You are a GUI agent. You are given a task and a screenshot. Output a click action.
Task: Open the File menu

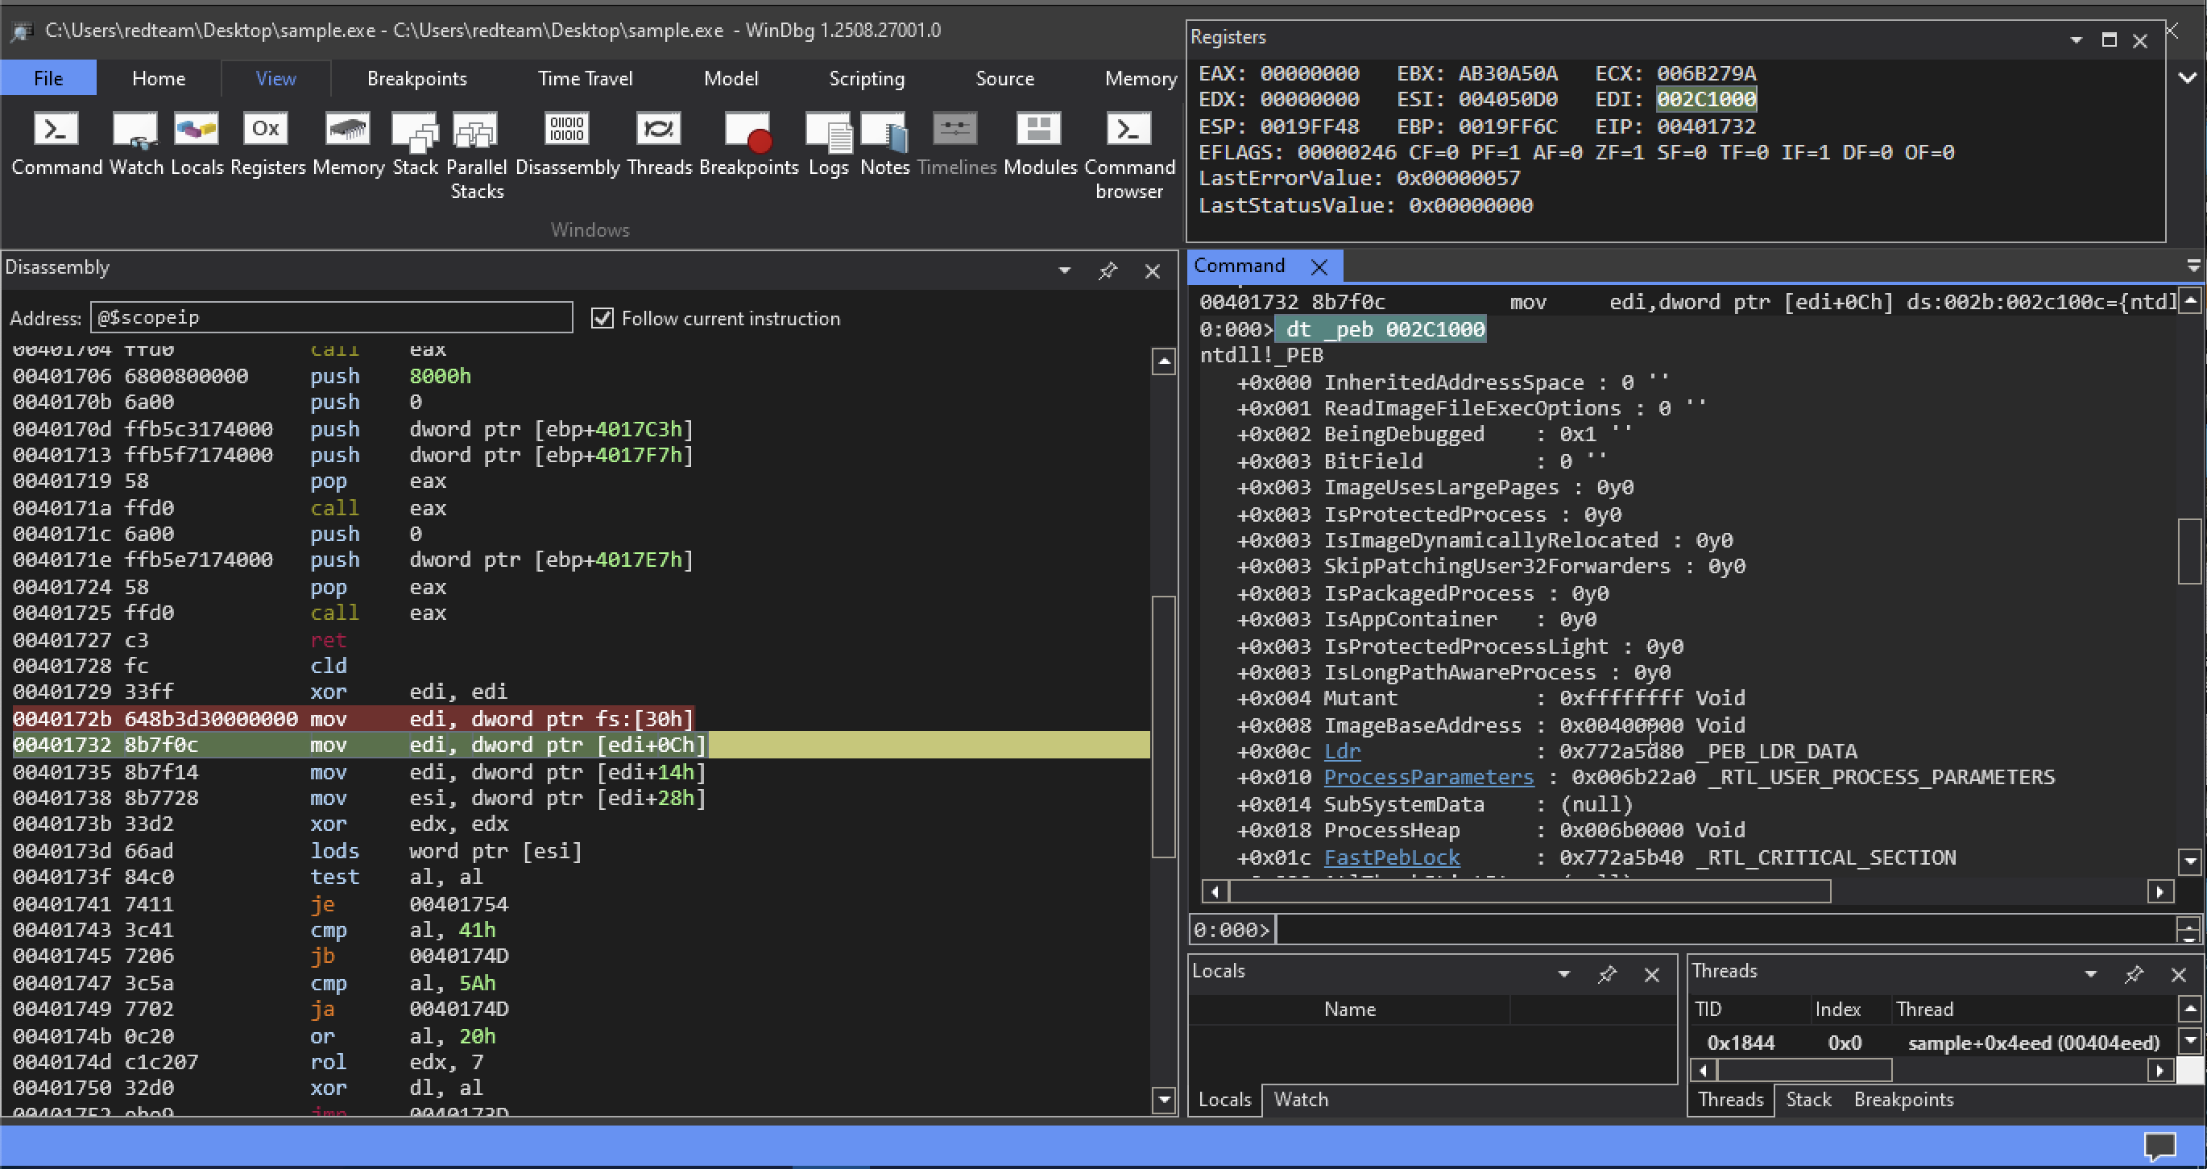click(48, 78)
